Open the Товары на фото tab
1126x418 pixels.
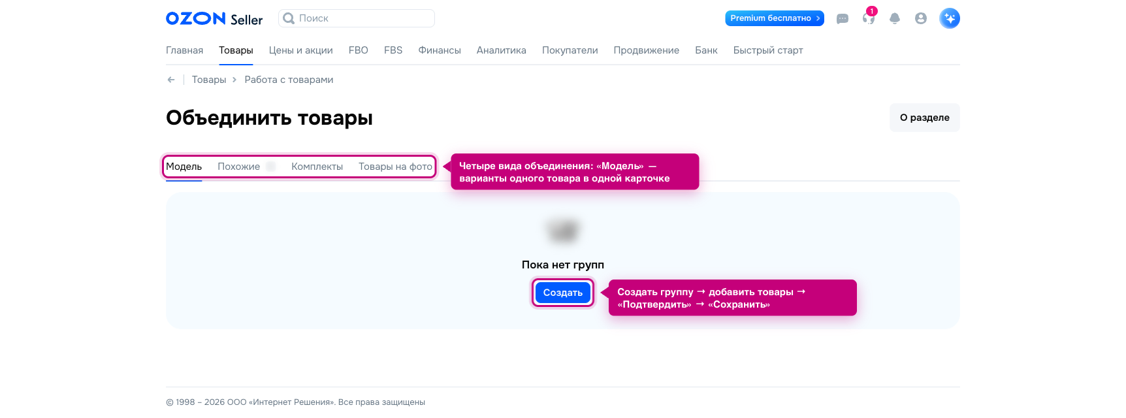pos(395,167)
